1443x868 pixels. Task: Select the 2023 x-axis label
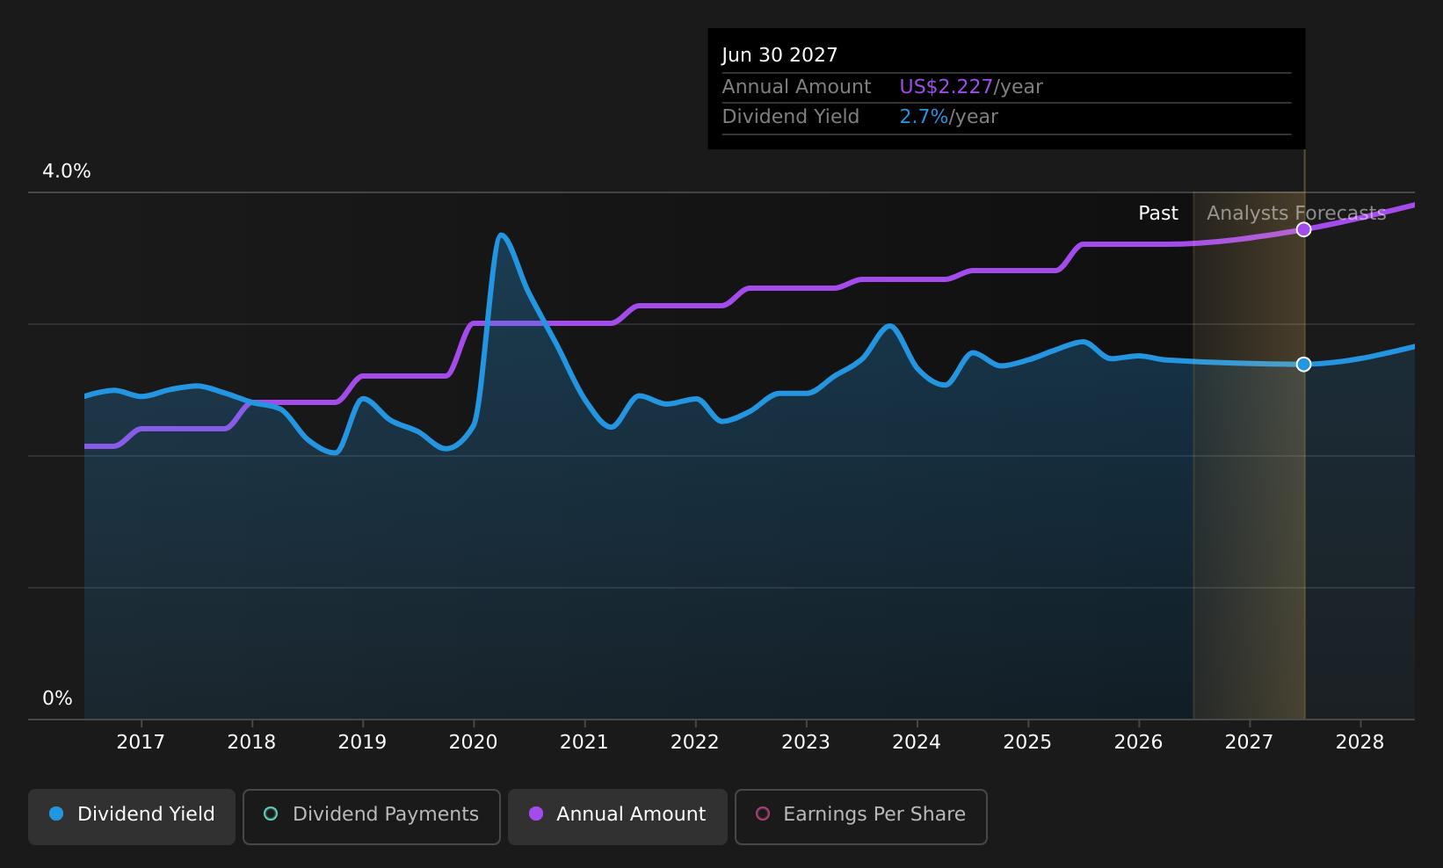click(806, 742)
